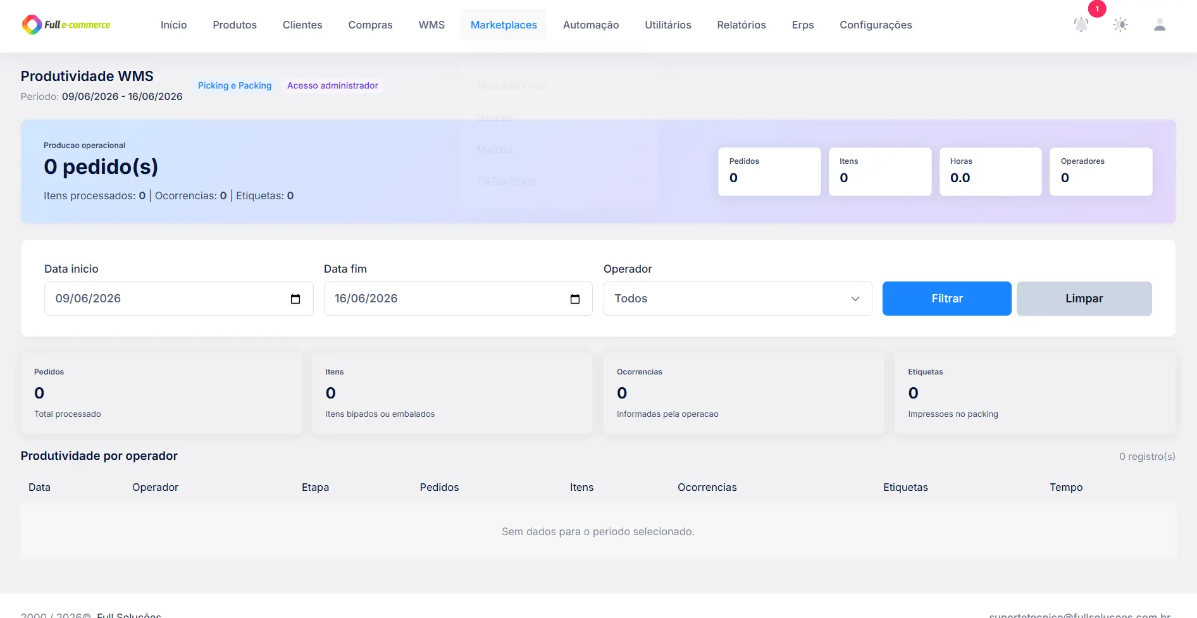The image size is (1197, 618).
Task: Focus the Data inicio date field
Action: (x=179, y=299)
